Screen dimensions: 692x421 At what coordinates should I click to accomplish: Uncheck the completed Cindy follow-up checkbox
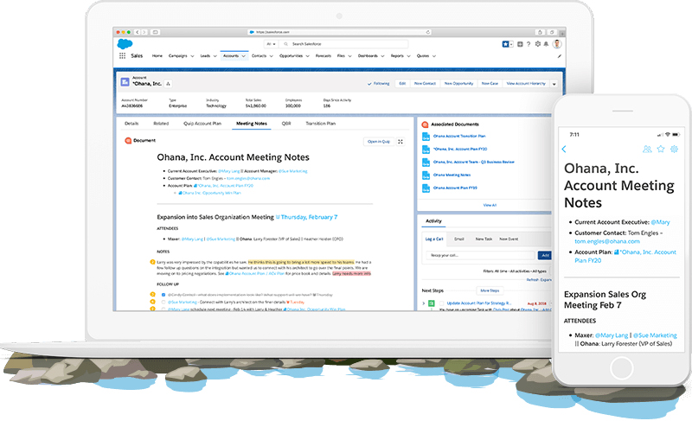click(x=163, y=295)
